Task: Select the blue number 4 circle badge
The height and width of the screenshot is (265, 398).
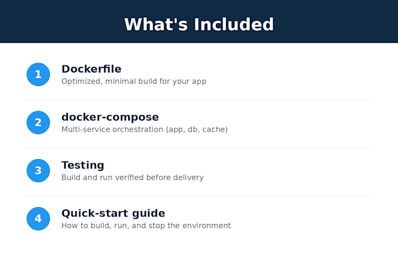Action: tap(38, 219)
